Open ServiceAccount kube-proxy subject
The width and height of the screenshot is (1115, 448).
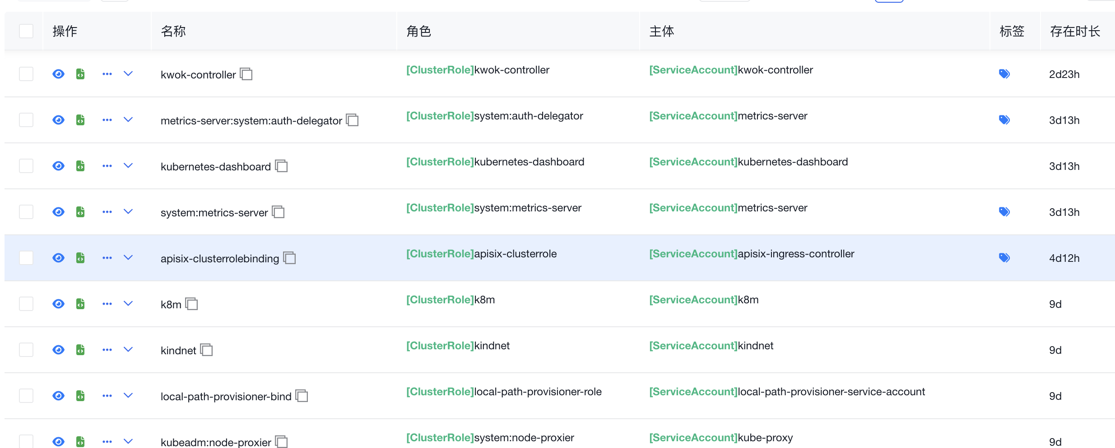click(721, 438)
